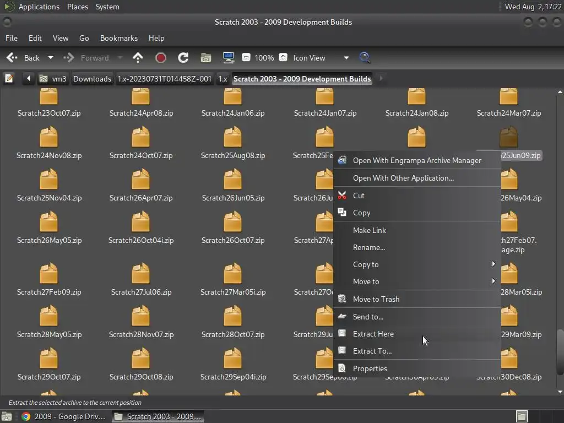Select Scratch26Jun05.zip archive icon
The width and height of the screenshot is (564, 423).
[233, 179]
